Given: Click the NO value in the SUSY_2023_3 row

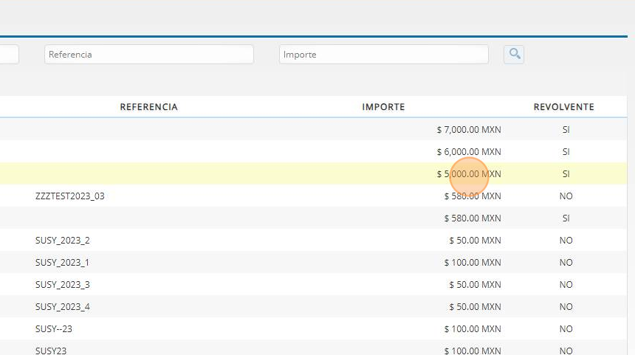Looking at the screenshot, I should pyautogui.click(x=566, y=285).
